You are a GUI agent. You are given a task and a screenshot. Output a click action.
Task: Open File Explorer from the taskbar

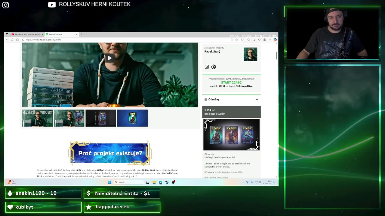pyautogui.click(x=154, y=182)
